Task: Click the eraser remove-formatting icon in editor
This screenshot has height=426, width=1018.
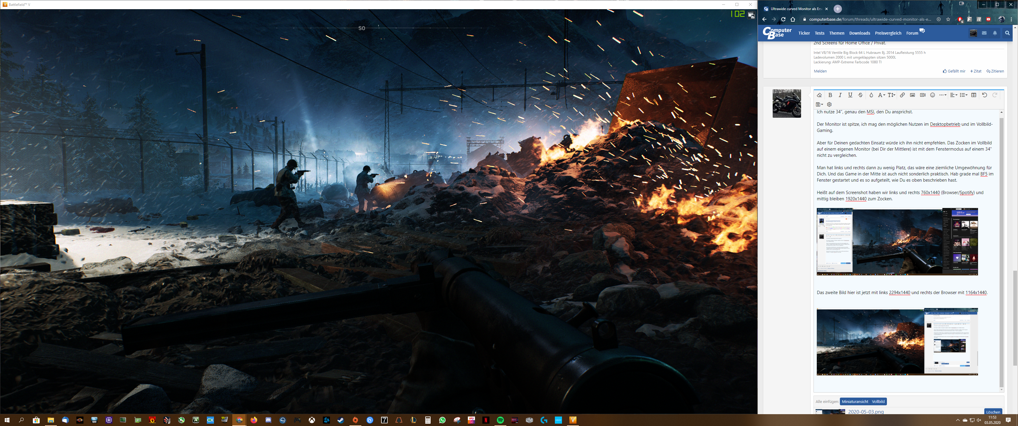Action: [x=819, y=95]
